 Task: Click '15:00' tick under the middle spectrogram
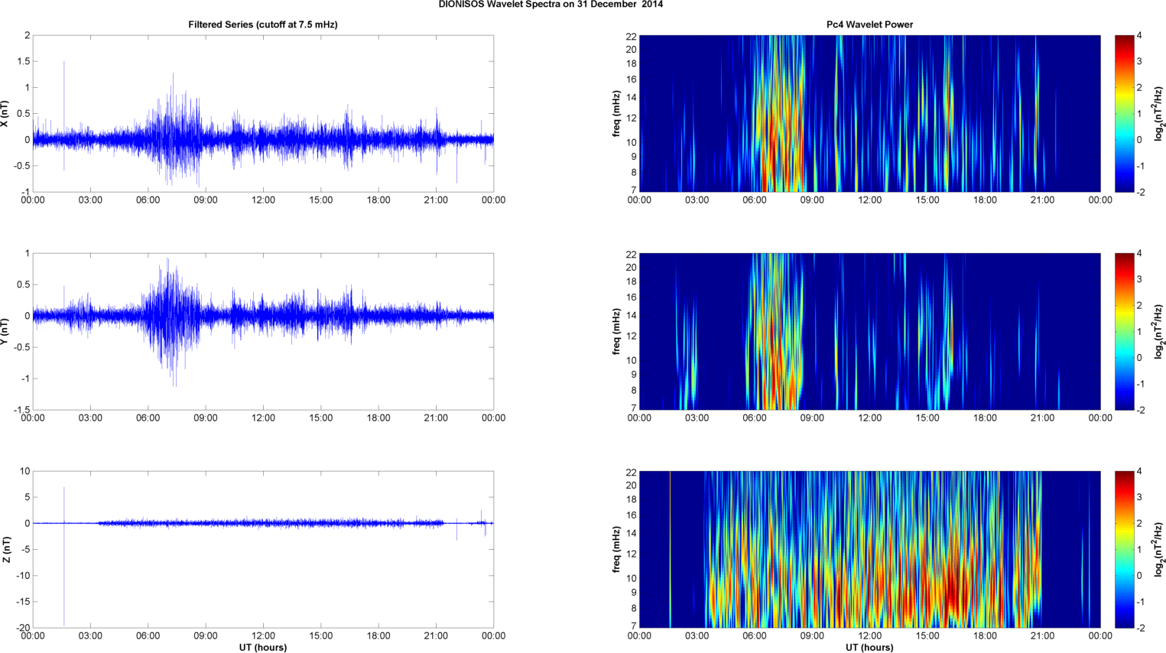(927, 418)
